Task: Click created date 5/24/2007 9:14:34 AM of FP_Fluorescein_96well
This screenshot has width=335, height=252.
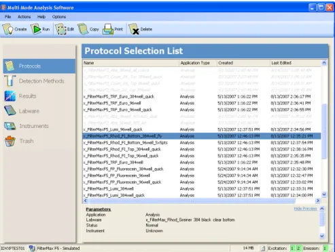Action: click(237, 175)
